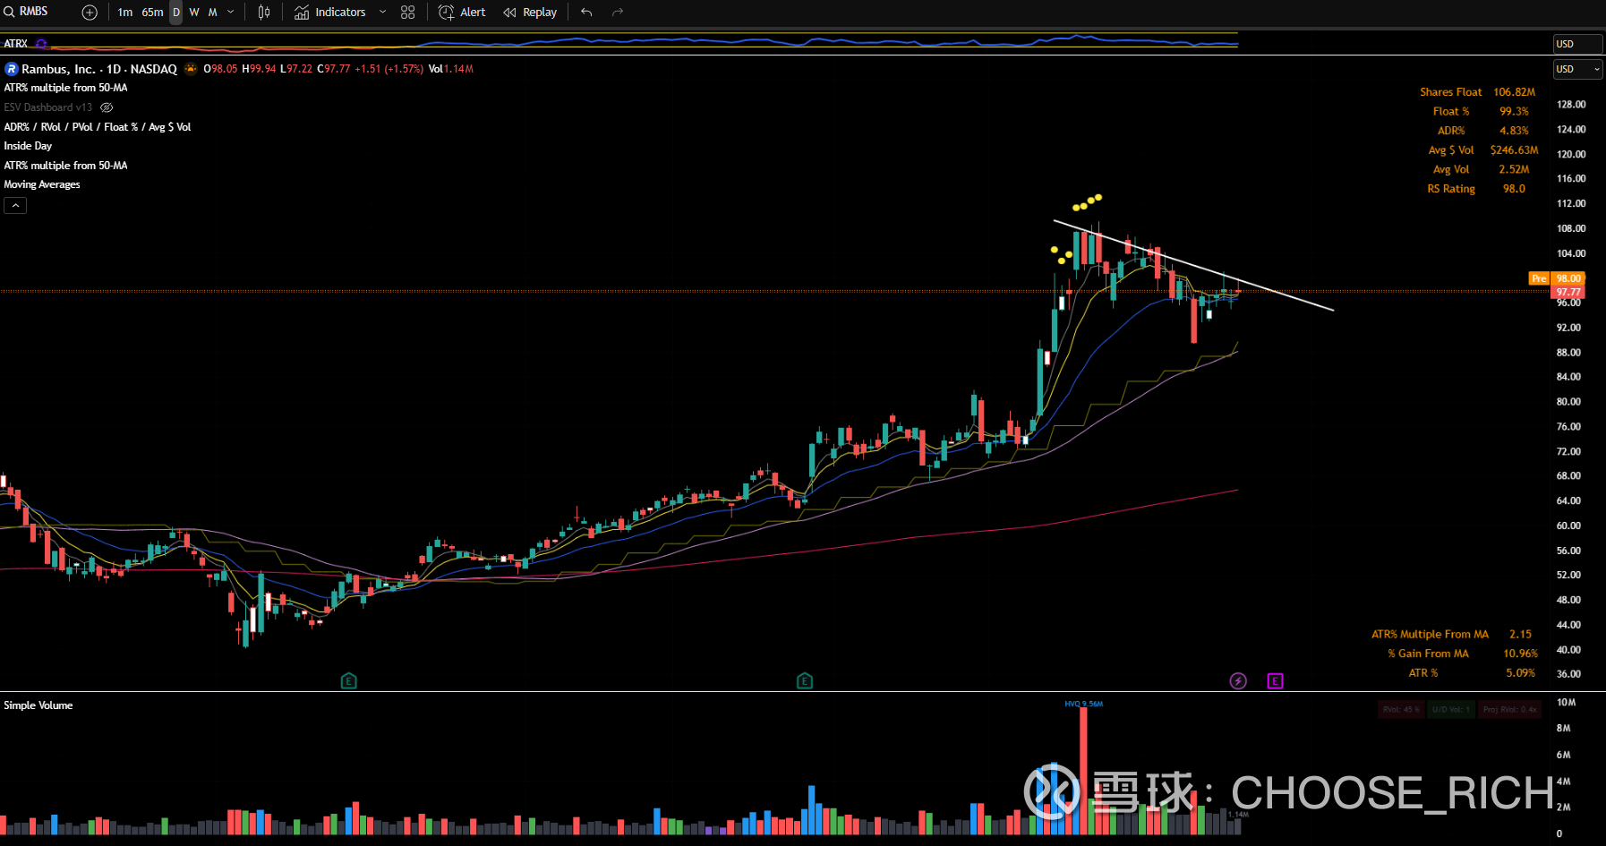Click the 10M volume scale label
Screen dimensions: 1606x846
click(1566, 703)
